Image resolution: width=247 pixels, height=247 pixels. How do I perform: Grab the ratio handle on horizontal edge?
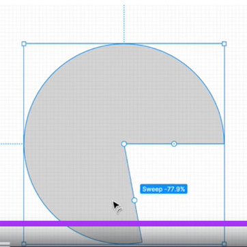[x=174, y=144]
